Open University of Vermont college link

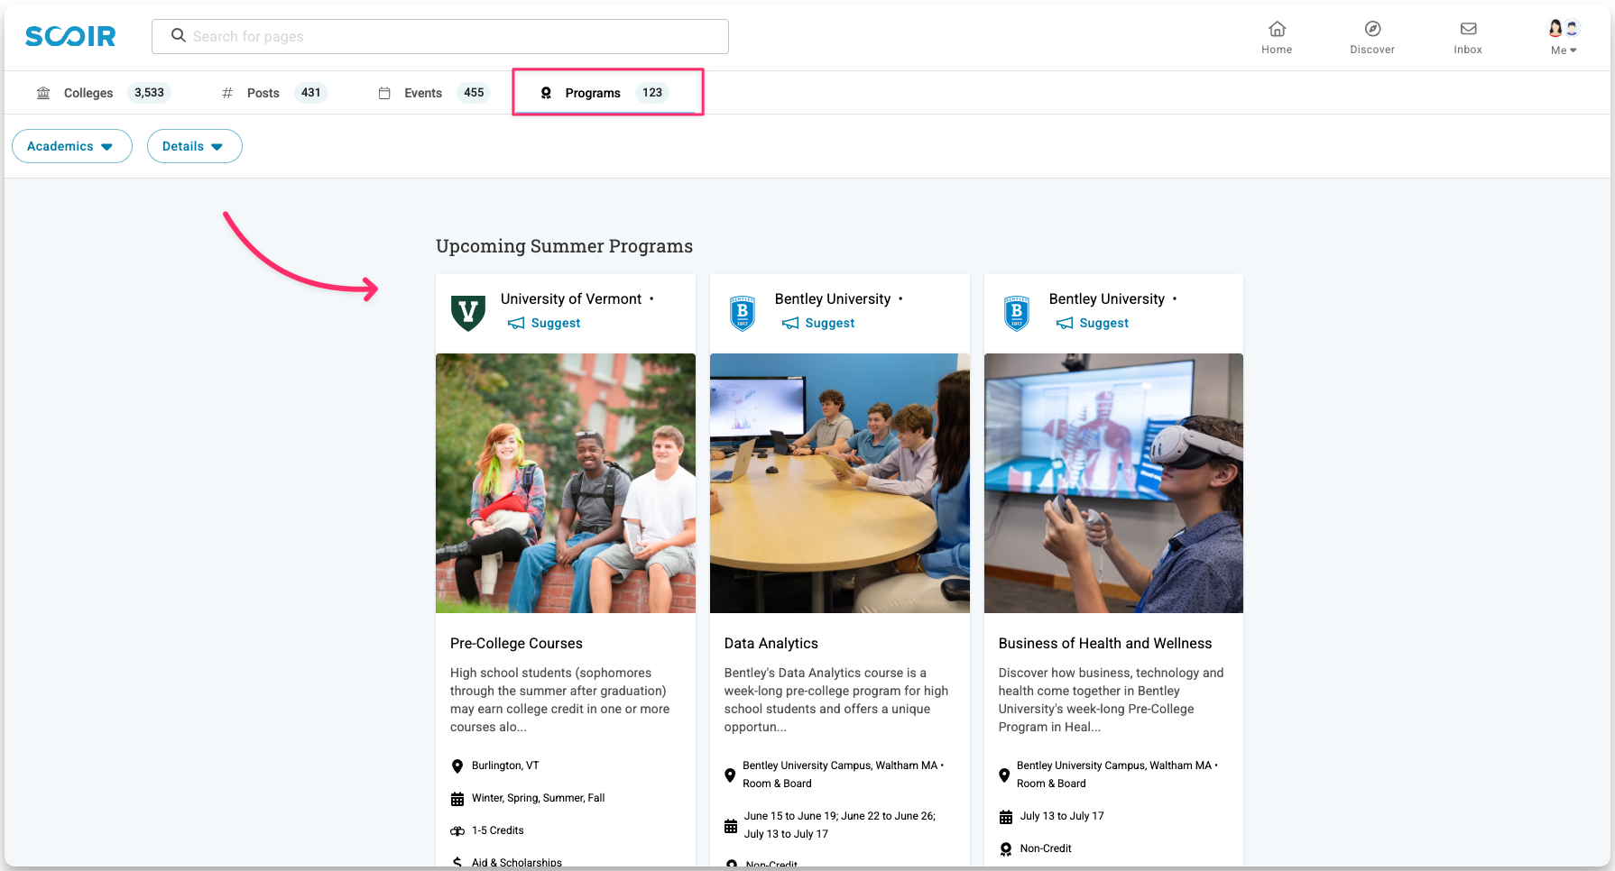tap(571, 298)
